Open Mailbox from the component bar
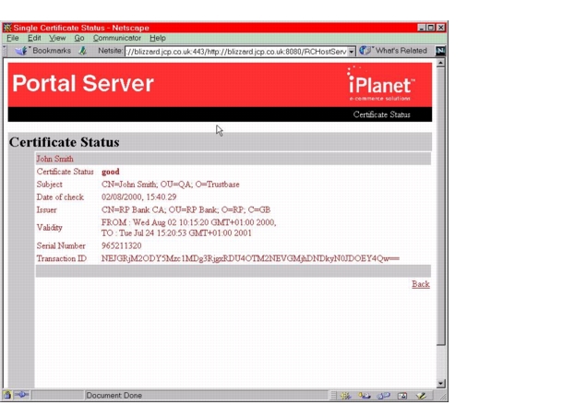 [365, 396]
